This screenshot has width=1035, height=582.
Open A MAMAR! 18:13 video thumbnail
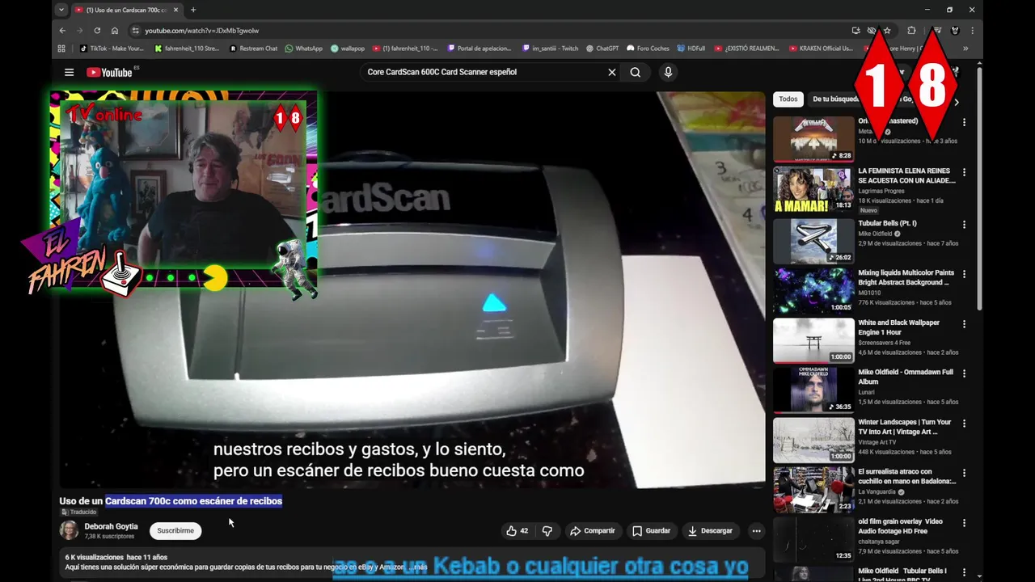click(x=813, y=189)
